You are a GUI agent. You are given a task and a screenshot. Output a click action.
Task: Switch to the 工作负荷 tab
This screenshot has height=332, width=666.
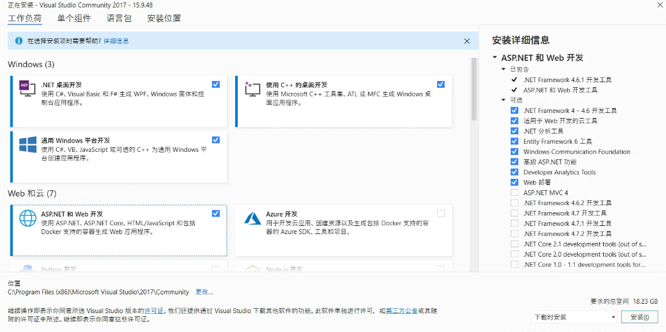click(25, 18)
